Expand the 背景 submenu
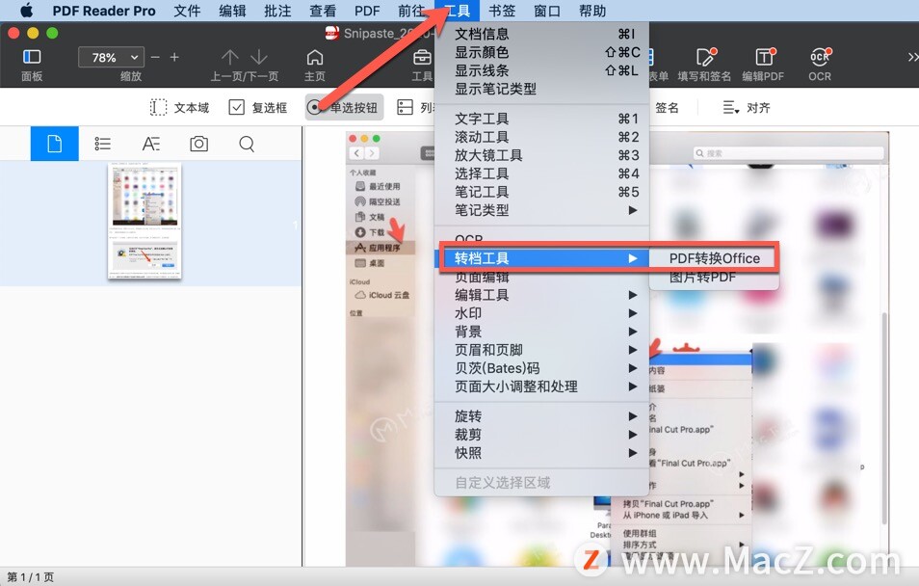919x586 pixels. pyautogui.click(x=541, y=332)
